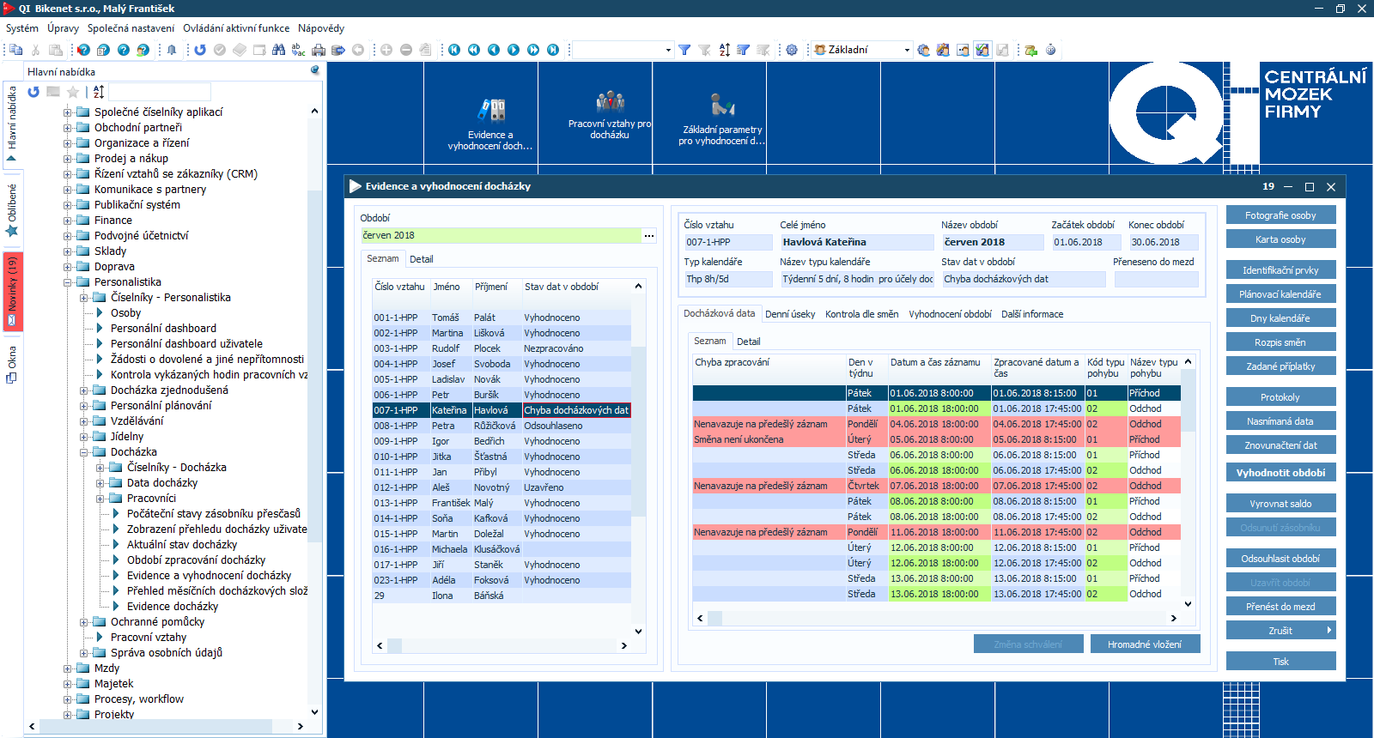1374x738 pixels.
Task: Jump to last record using navigation icon
Action: [553, 50]
